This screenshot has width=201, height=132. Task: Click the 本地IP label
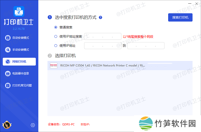[x=85, y=124]
